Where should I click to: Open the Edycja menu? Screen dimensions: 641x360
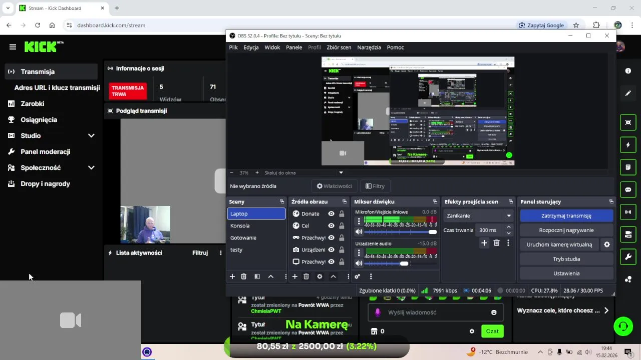(x=251, y=47)
